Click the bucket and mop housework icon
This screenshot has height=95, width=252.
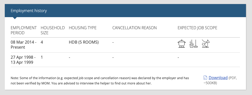[x=194, y=44]
